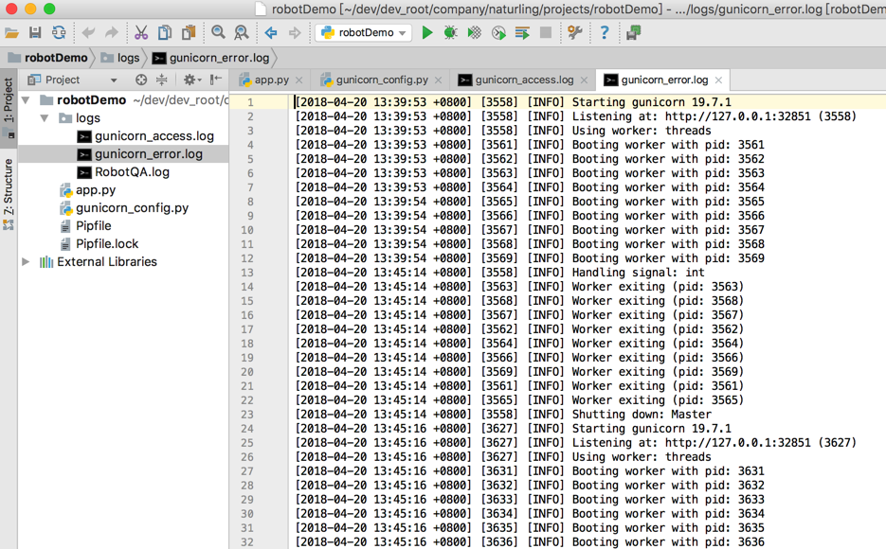Screen dimensions: 886x549
Task: Click Scroll from Source crosshair icon
Action: [141, 80]
